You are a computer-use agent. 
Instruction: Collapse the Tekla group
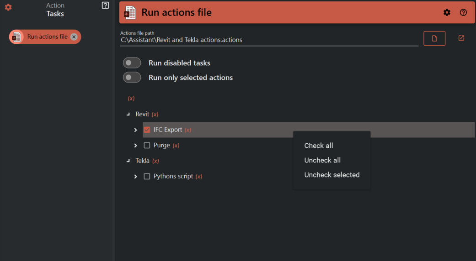tap(128, 161)
